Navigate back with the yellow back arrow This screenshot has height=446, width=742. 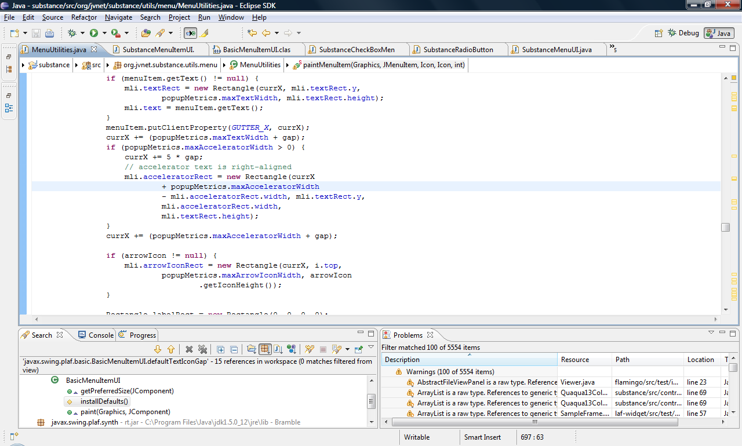point(265,33)
